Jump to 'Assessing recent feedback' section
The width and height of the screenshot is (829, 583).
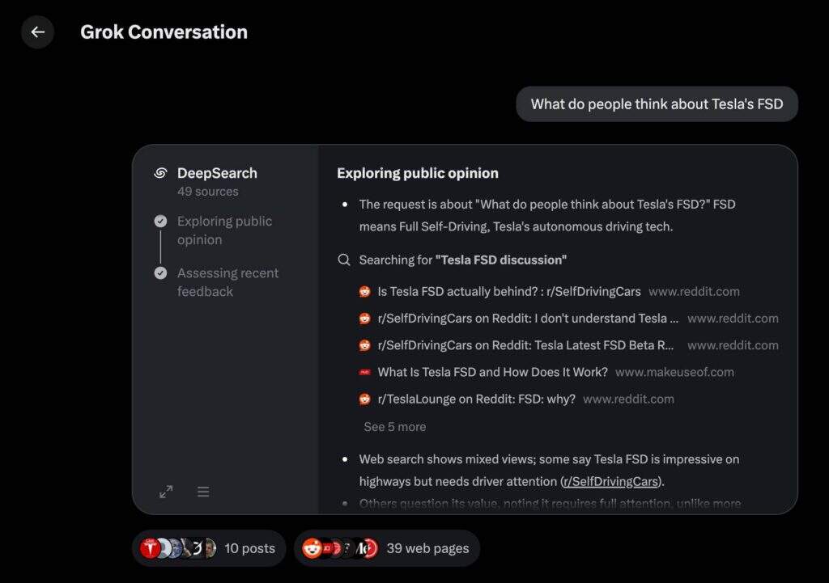click(227, 282)
